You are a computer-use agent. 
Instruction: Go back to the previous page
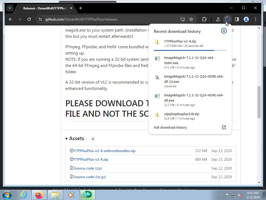pos(10,19)
